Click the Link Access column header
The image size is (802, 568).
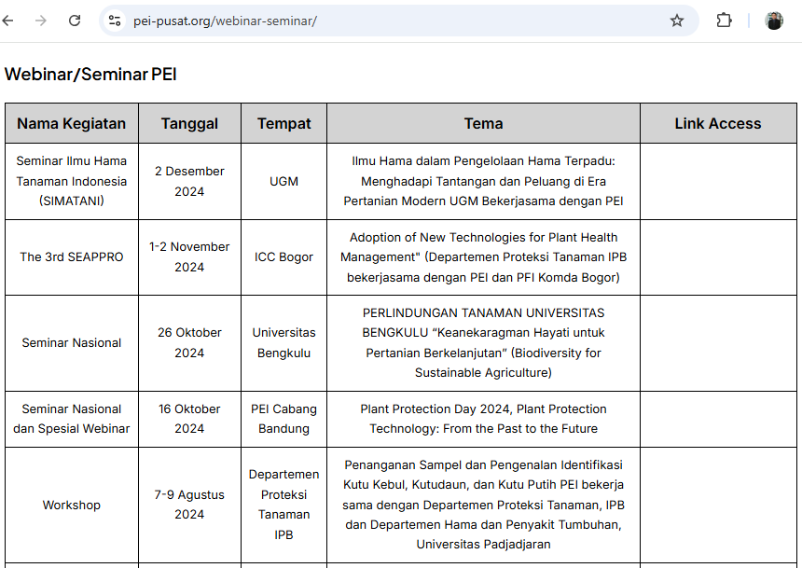pyautogui.click(x=717, y=123)
